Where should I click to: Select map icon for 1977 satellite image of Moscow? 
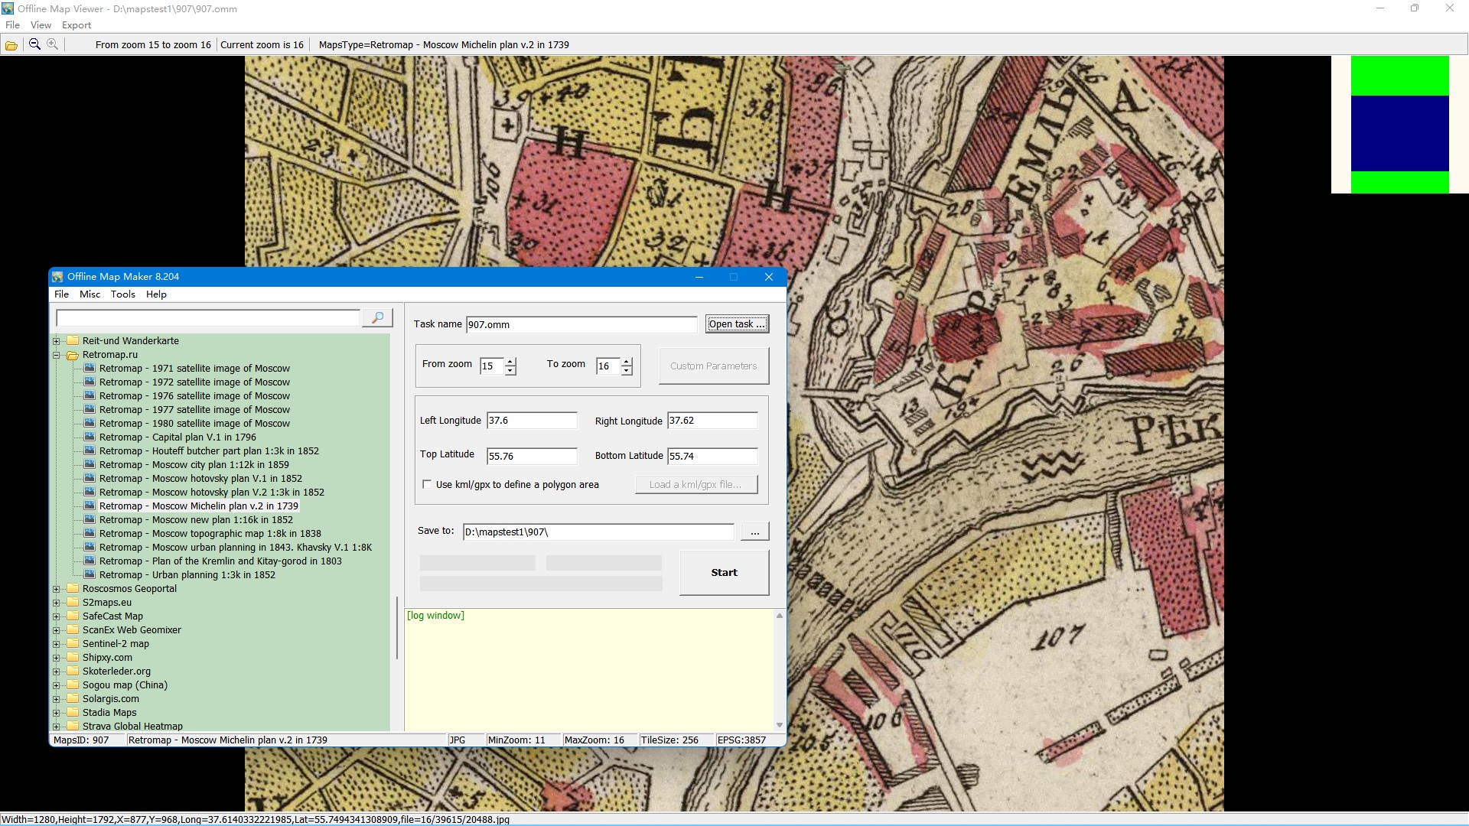(90, 409)
